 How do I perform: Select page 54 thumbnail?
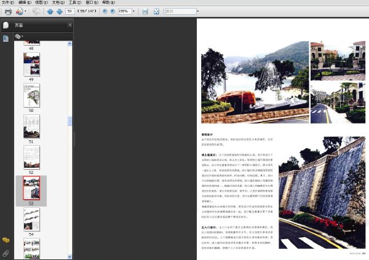[31, 219]
